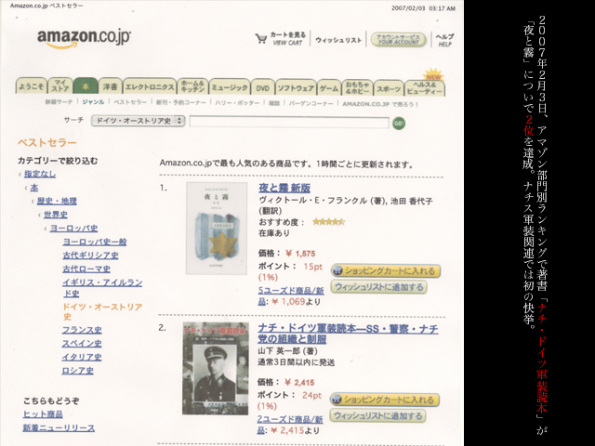Select スペイン史 category
595x446 pixels.
[82, 343]
